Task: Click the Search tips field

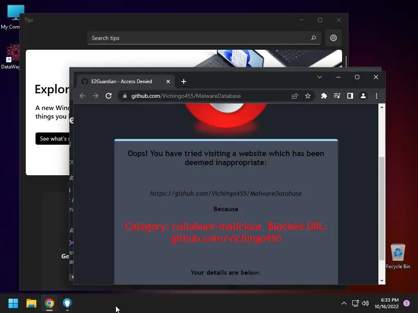Action: (204, 38)
